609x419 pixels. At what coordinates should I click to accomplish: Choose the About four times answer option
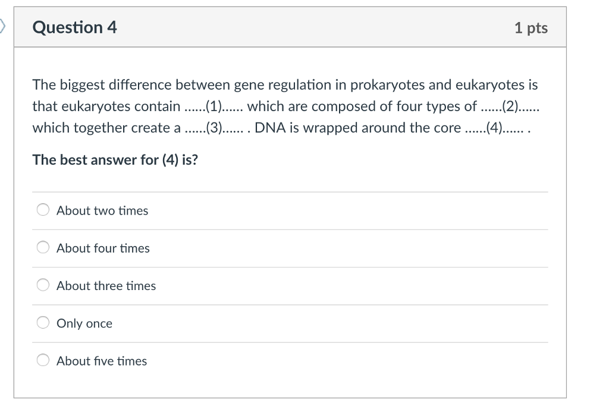42,247
